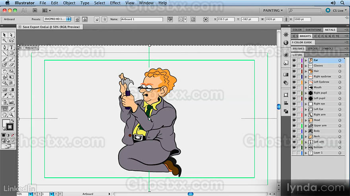
Task: Set artboard to portrait orientation
Action: (x=77, y=19)
